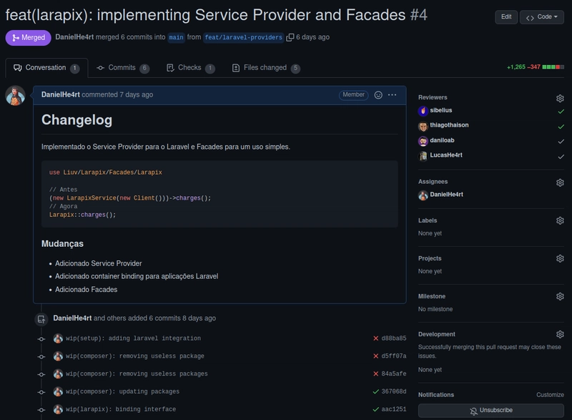Click the Changelog heading in comment

pyautogui.click(x=77, y=120)
